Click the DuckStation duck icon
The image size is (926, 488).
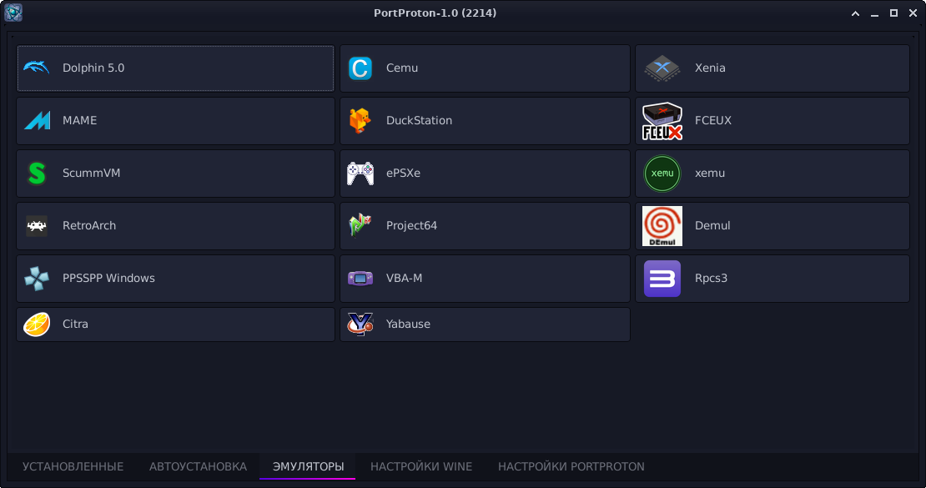coord(360,120)
